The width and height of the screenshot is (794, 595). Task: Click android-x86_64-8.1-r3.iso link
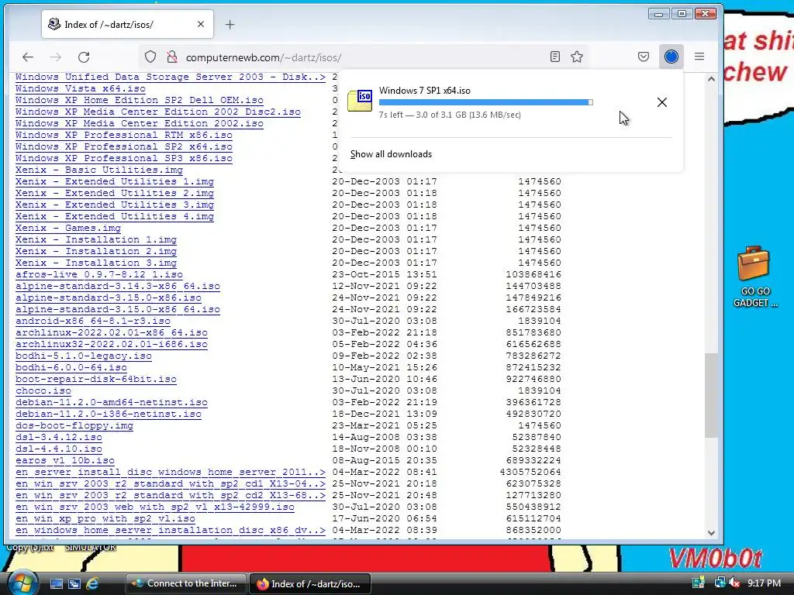(93, 322)
